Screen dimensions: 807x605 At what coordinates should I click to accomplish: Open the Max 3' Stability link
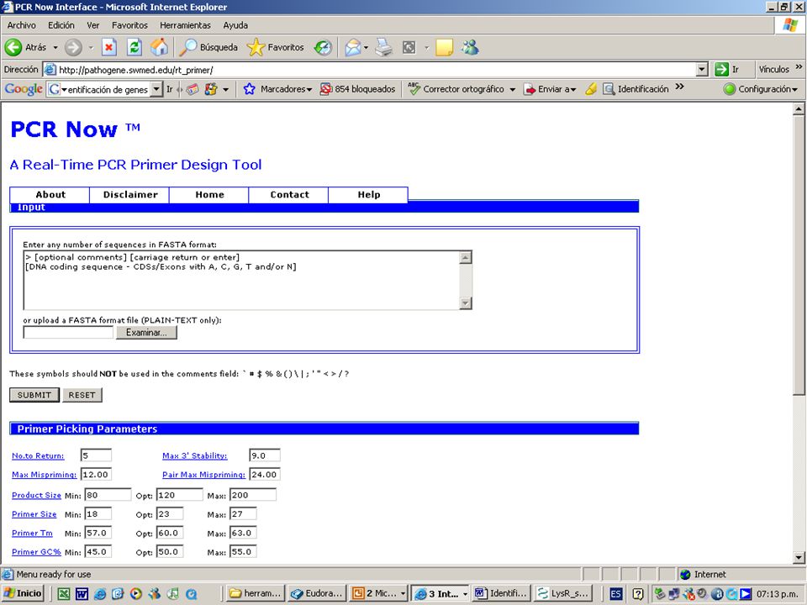[x=194, y=455]
